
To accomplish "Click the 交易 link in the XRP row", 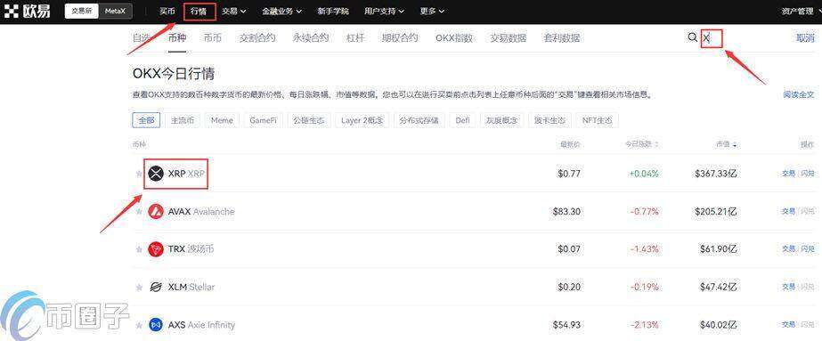I will point(788,174).
